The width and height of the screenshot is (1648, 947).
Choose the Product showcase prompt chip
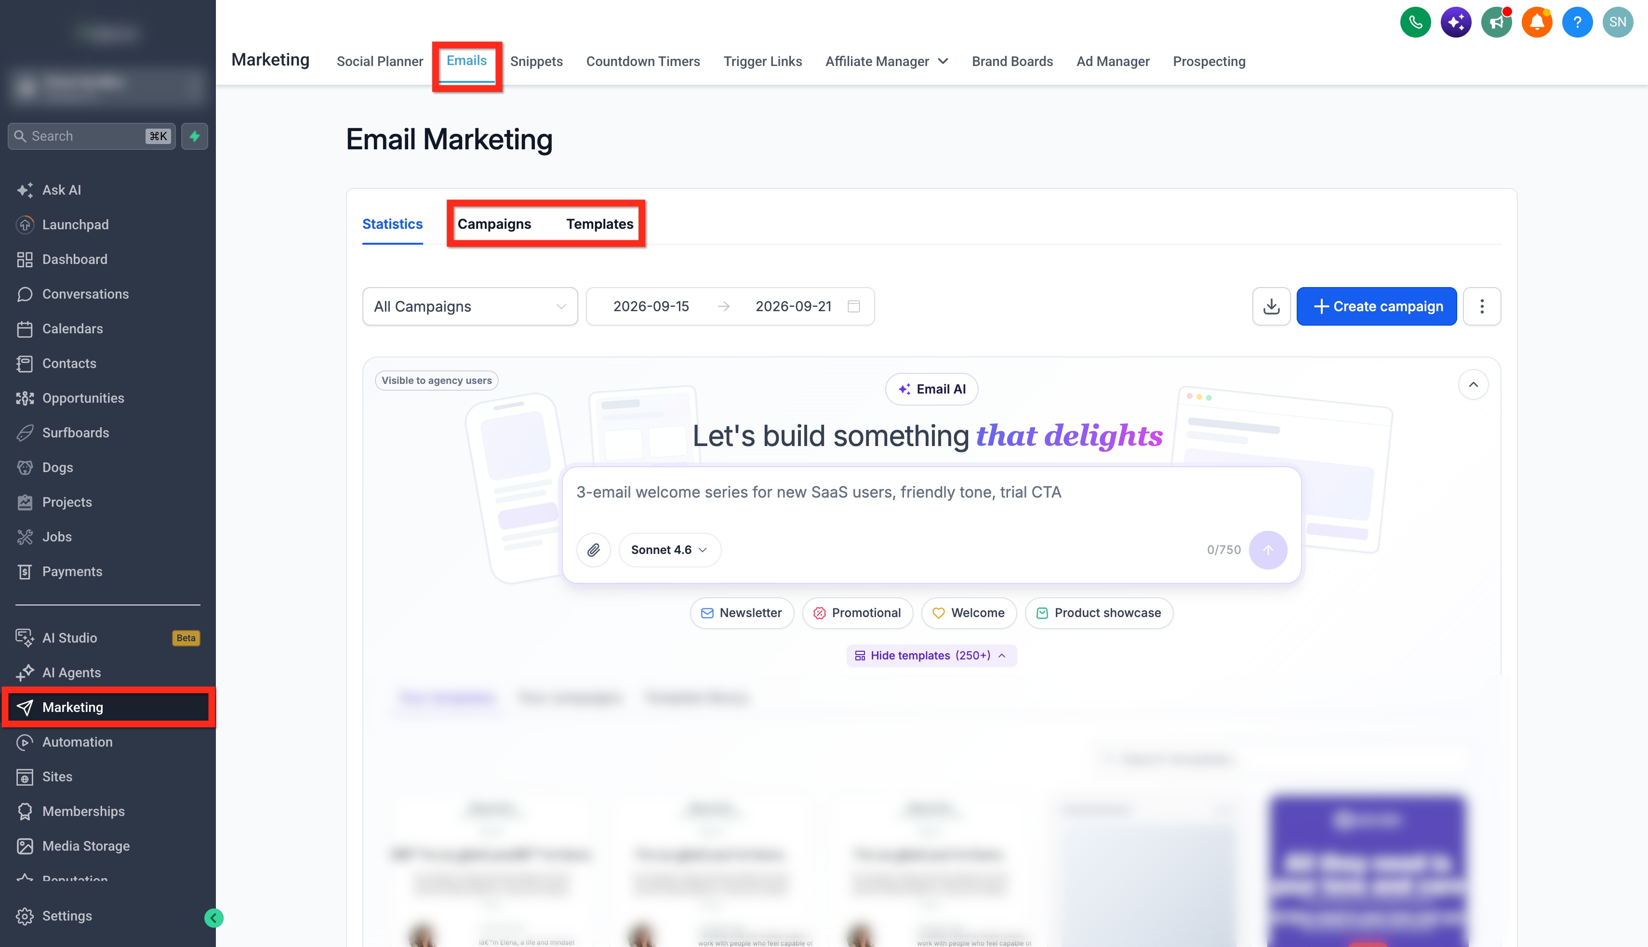[1099, 613]
